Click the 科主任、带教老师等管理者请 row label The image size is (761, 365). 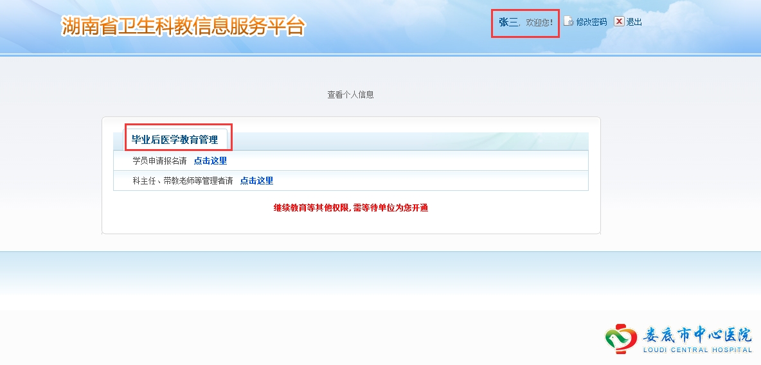[183, 181]
